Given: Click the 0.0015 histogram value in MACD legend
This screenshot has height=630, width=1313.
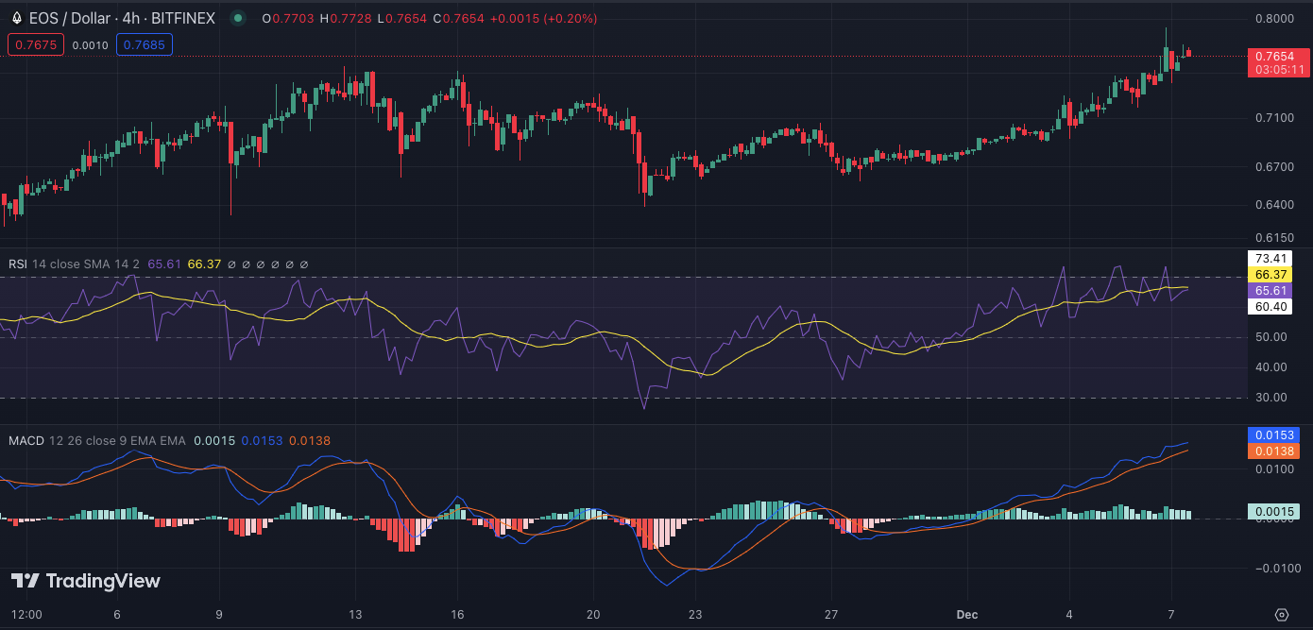Looking at the screenshot, I should [213, 440].
